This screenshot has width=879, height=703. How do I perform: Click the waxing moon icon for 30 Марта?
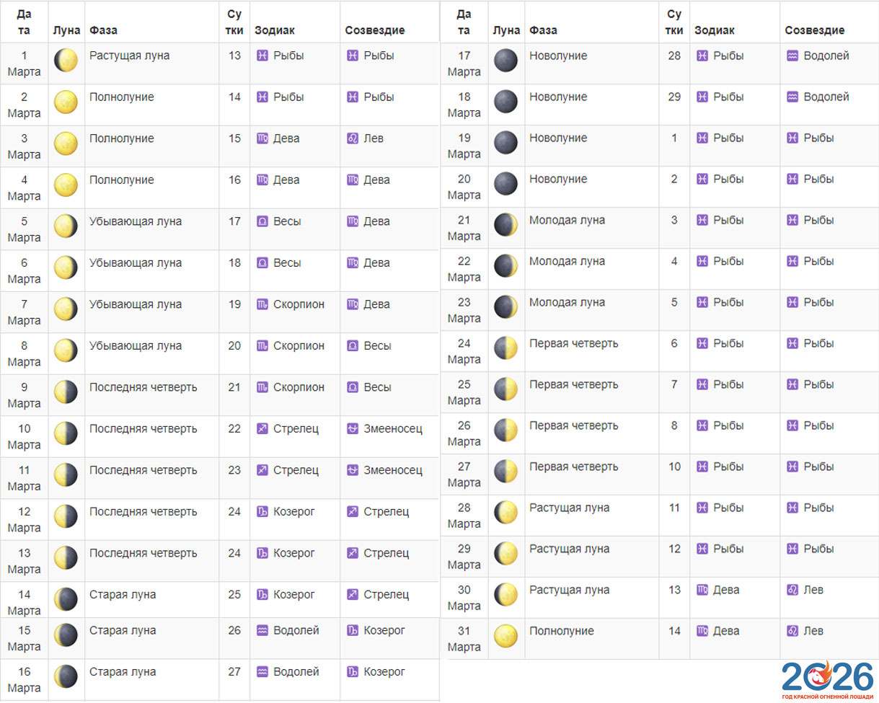[x=505, y=595]
